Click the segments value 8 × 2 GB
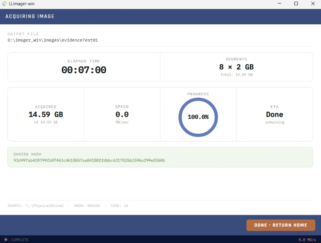The width and height of the screenshot is (321, 243). pyautogui.click(x=237, y=67)
